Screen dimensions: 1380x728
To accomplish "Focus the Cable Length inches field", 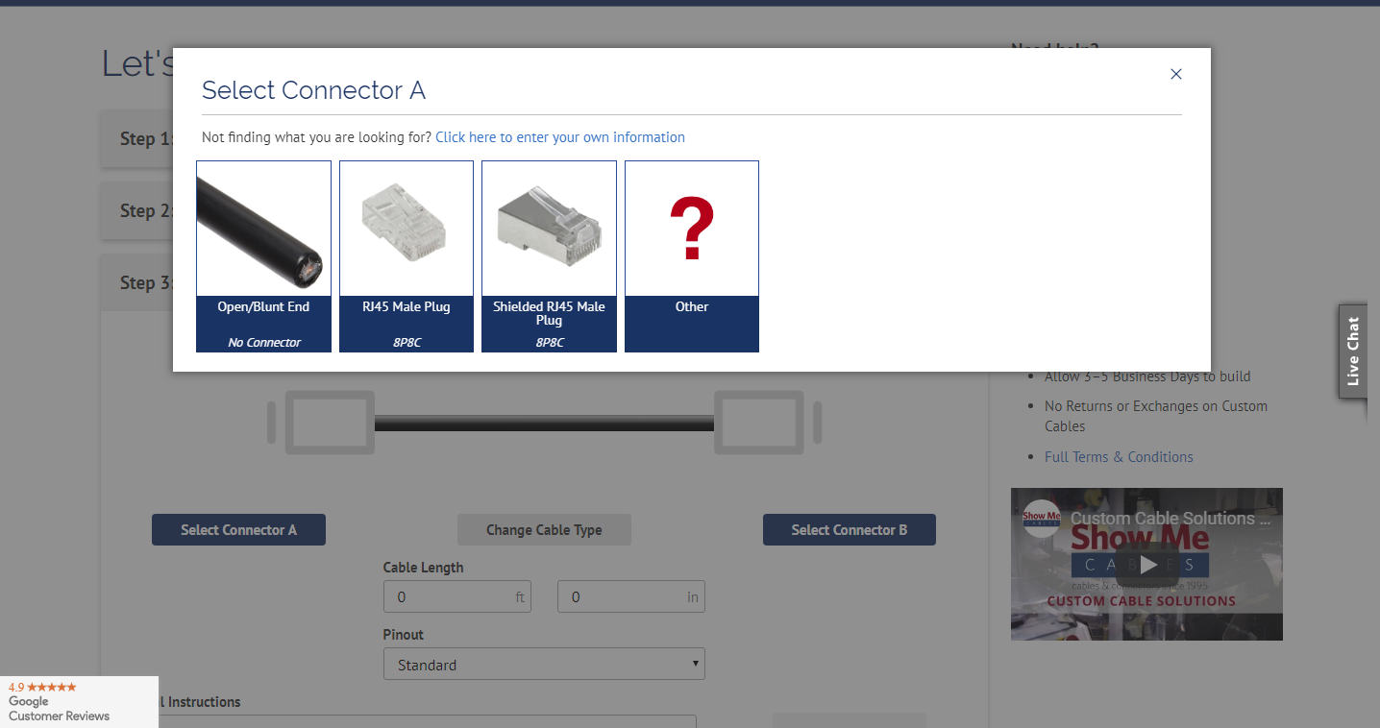I will pos(631,596).
